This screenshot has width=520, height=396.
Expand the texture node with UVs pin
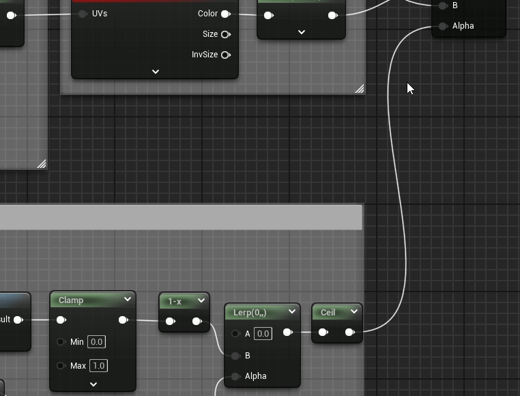click(155, 72)
